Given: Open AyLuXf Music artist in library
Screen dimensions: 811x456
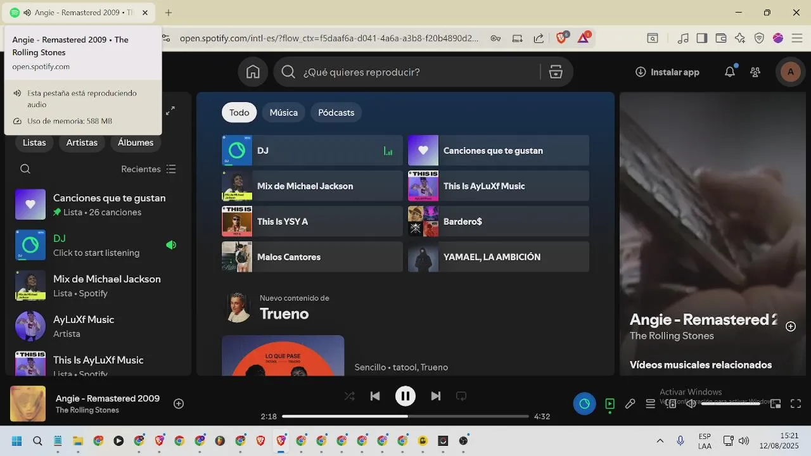Looking at the screenshot, I should click(x=98, y=326).
